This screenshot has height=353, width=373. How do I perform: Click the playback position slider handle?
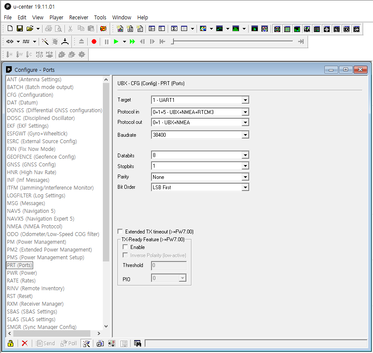point(173,42)
